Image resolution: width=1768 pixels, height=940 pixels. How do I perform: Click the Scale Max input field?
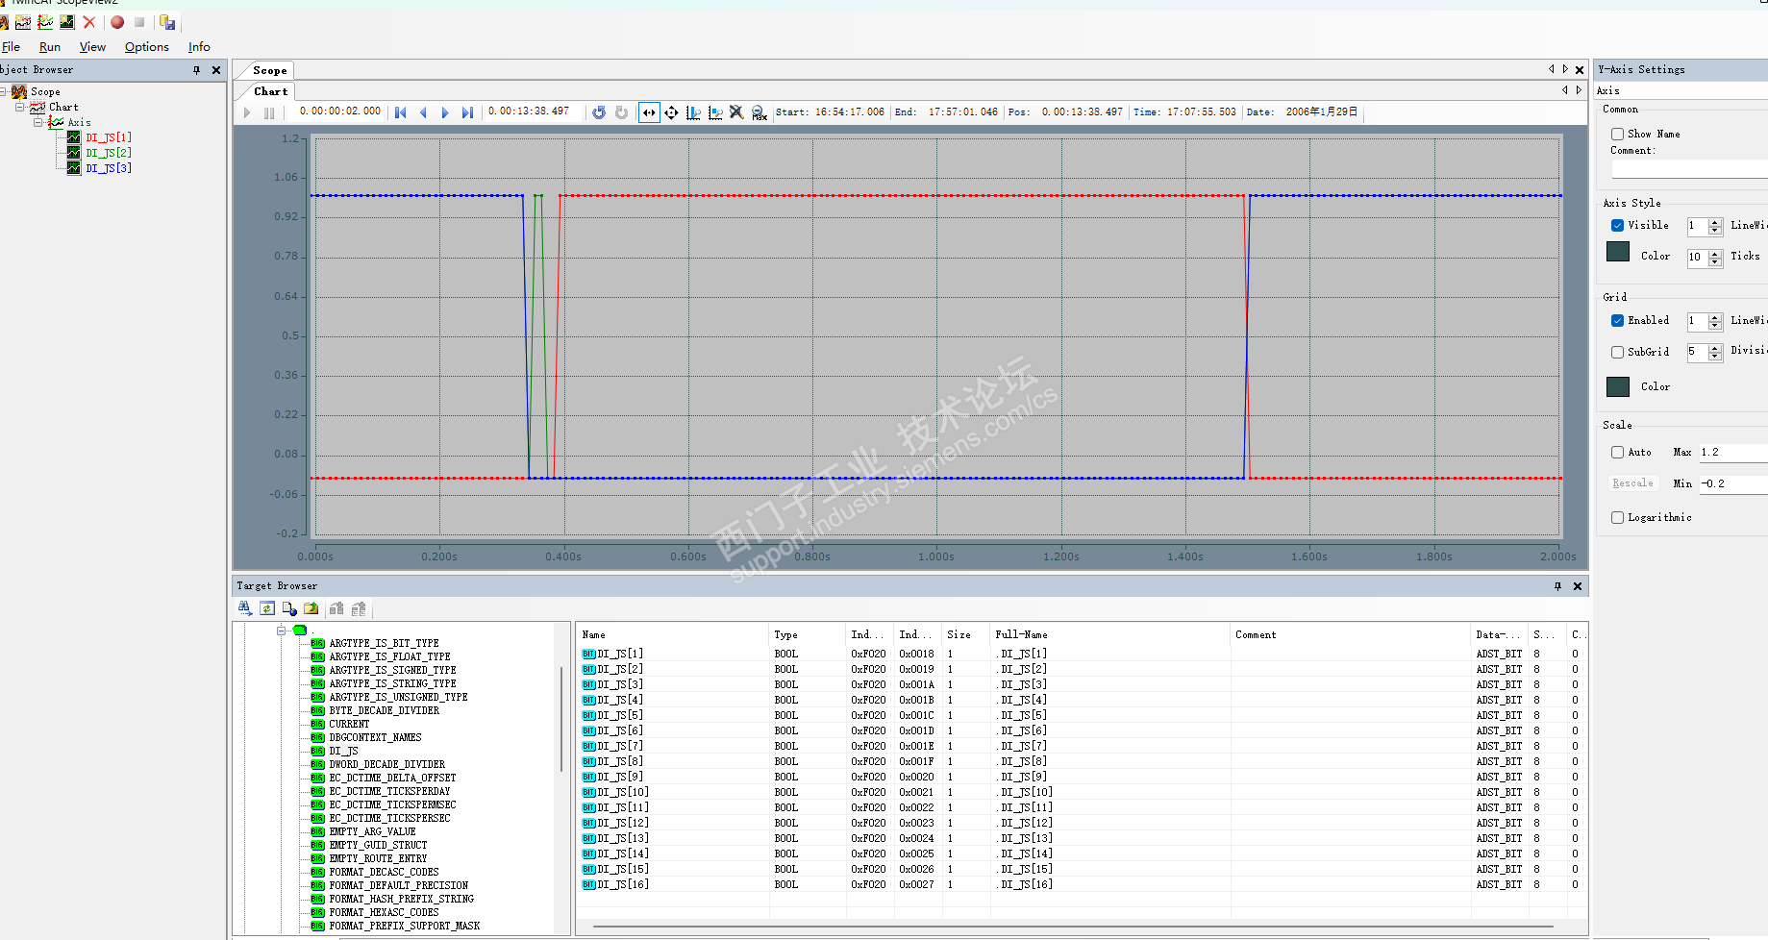(x=1733, y=453)
